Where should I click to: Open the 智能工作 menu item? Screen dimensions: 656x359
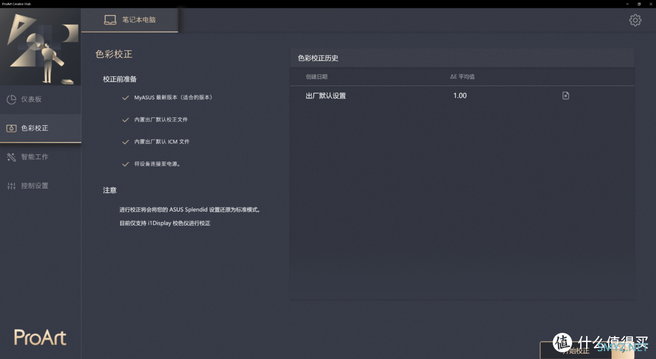(35, 157)
